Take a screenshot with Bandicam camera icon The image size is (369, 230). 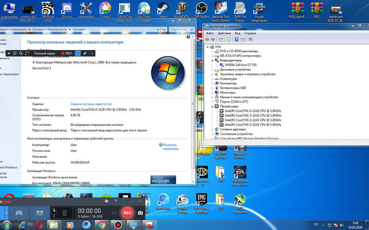coord(140,213)
